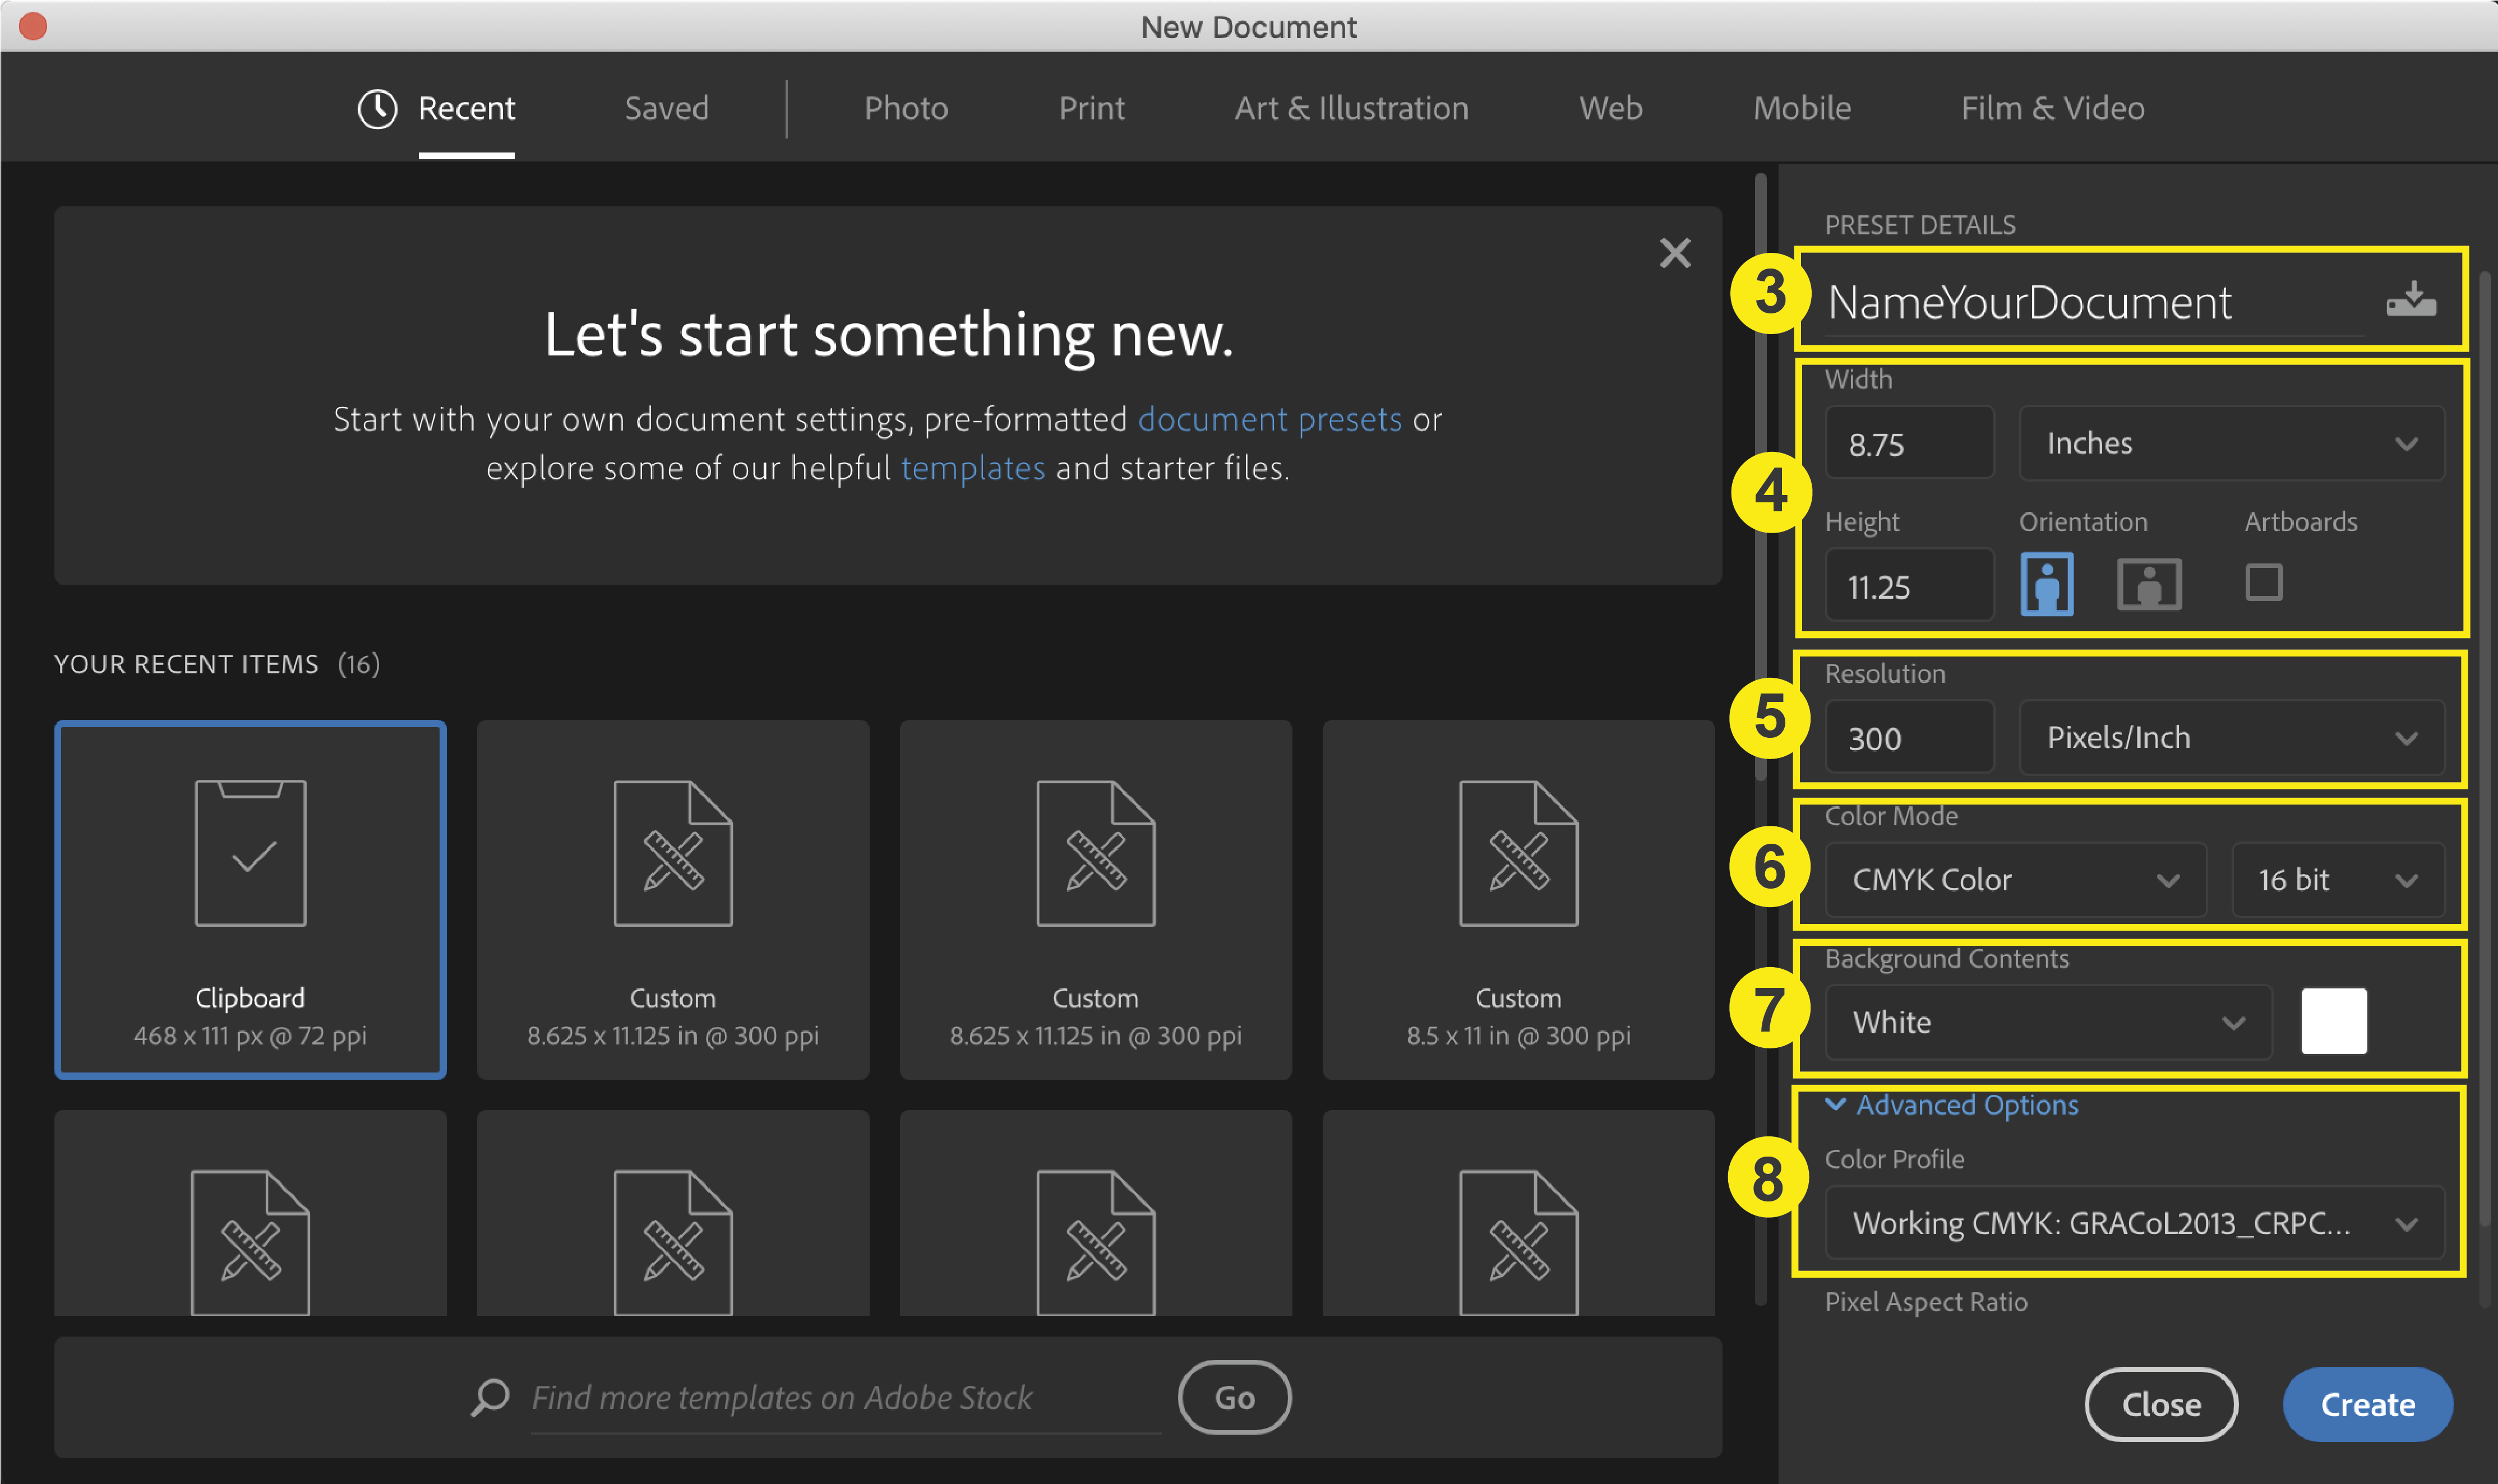Collapse the Advanced Options section
This screenshot has height=1484, width=2498.
coord(1952,1105)
